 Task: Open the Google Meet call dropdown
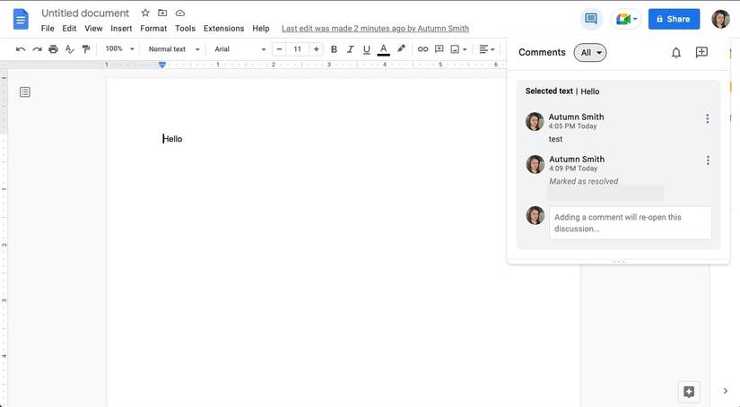[626, 19]
